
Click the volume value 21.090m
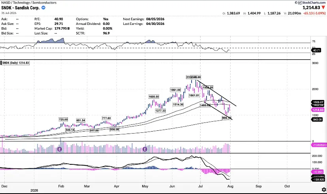tap(294, 13)
